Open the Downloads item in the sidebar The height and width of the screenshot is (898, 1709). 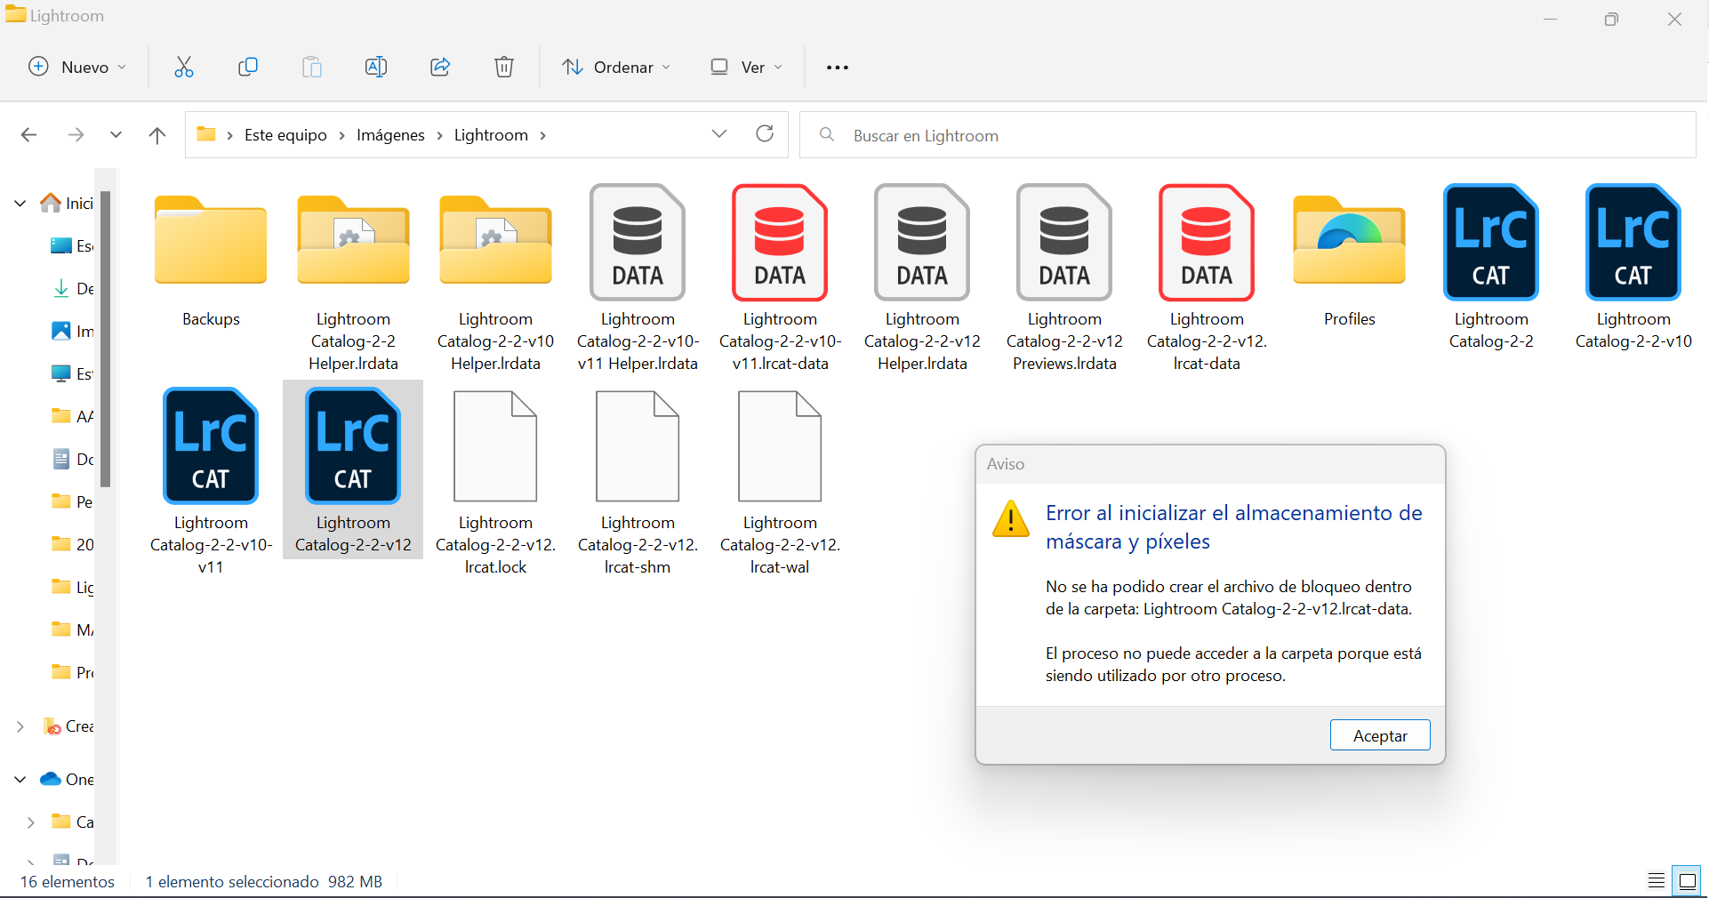(x=72, y=289)
